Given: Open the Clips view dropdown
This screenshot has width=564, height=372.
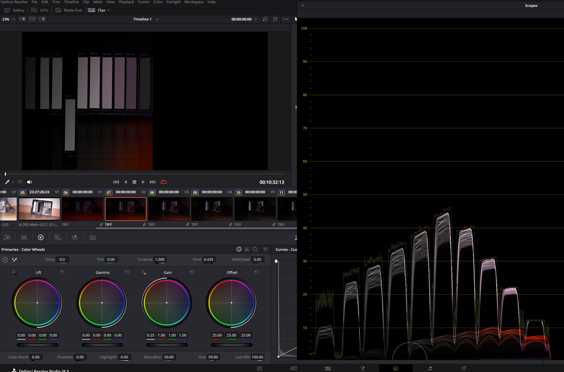Looking at the screenshot, I should click(109, 10).
